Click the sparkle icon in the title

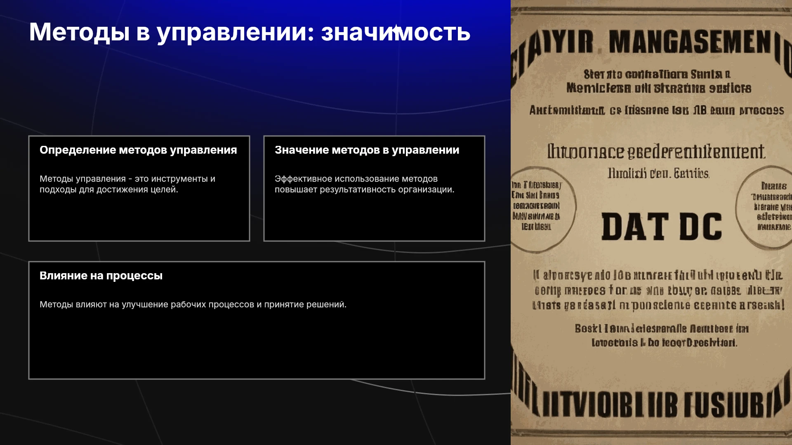pos(395,28)
